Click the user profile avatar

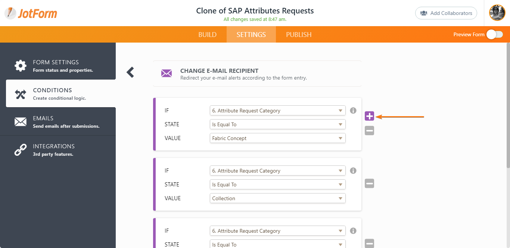coord(497,12)
